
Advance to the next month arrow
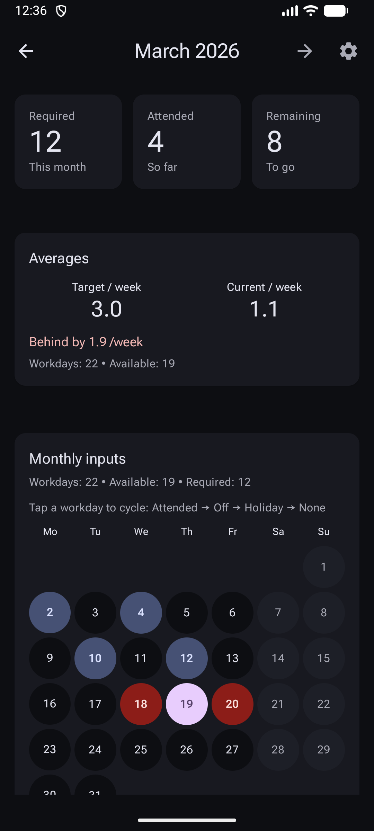point(305,51)
